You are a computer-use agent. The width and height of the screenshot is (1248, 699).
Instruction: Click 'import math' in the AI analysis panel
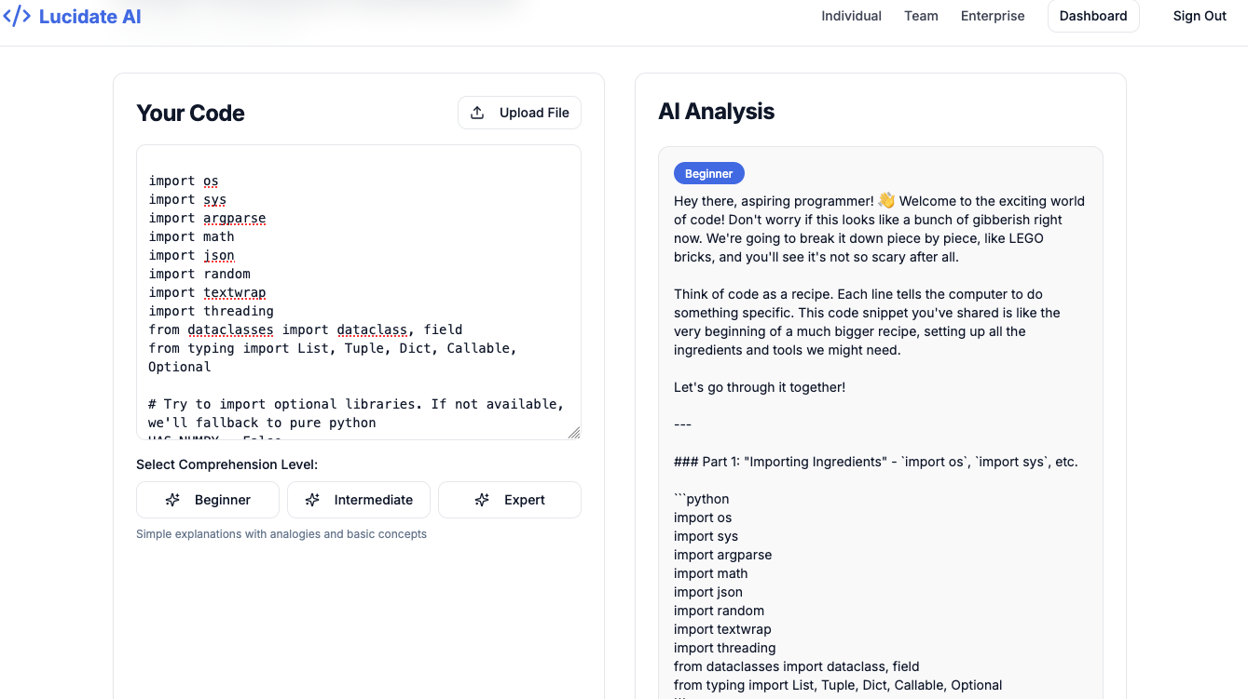pyautogui.click(x=710, y=573)
